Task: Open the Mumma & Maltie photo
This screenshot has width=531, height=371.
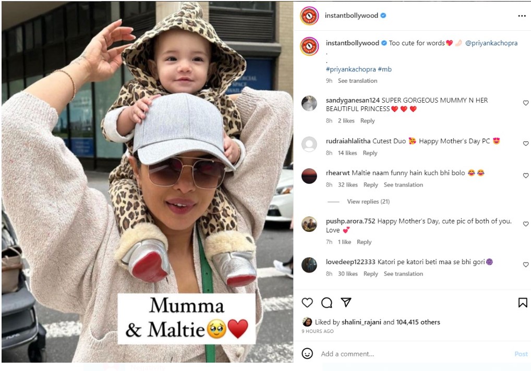Action: (147, 182)
